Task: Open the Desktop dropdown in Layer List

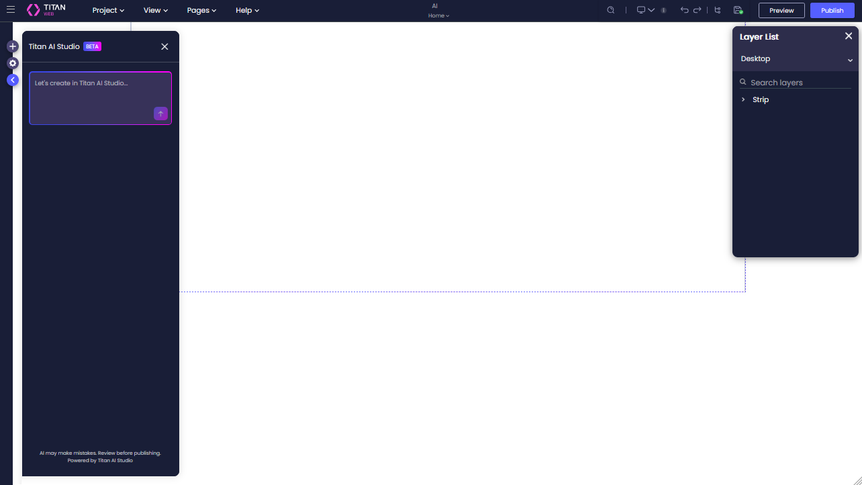Action: (850, 60)
